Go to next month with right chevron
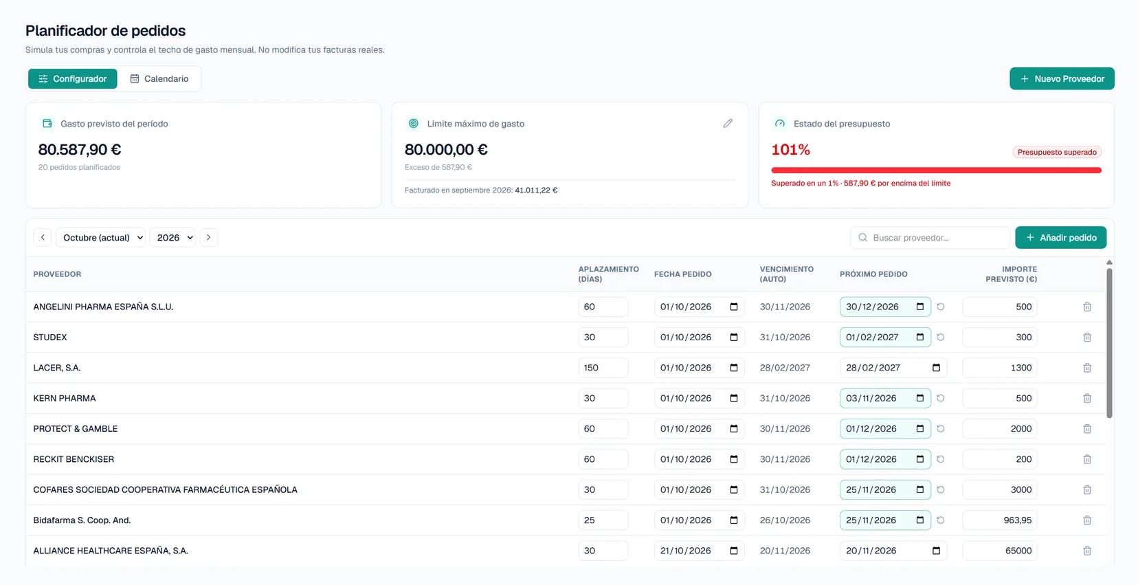 (209, 238)
